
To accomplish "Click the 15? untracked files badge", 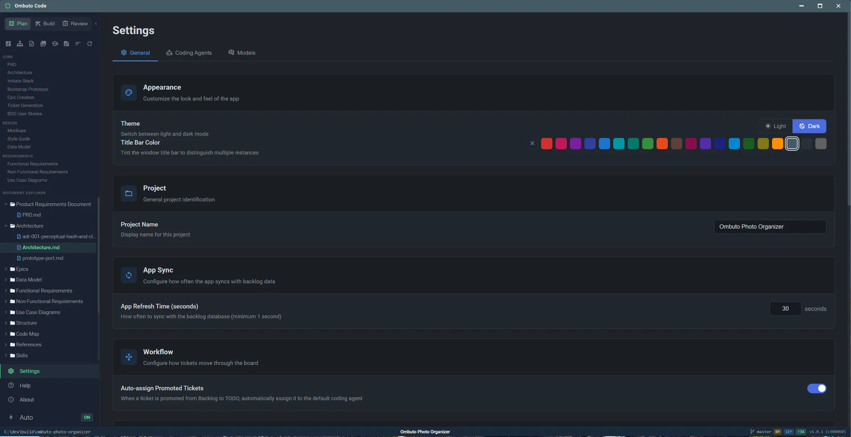I will click(788, 432).
